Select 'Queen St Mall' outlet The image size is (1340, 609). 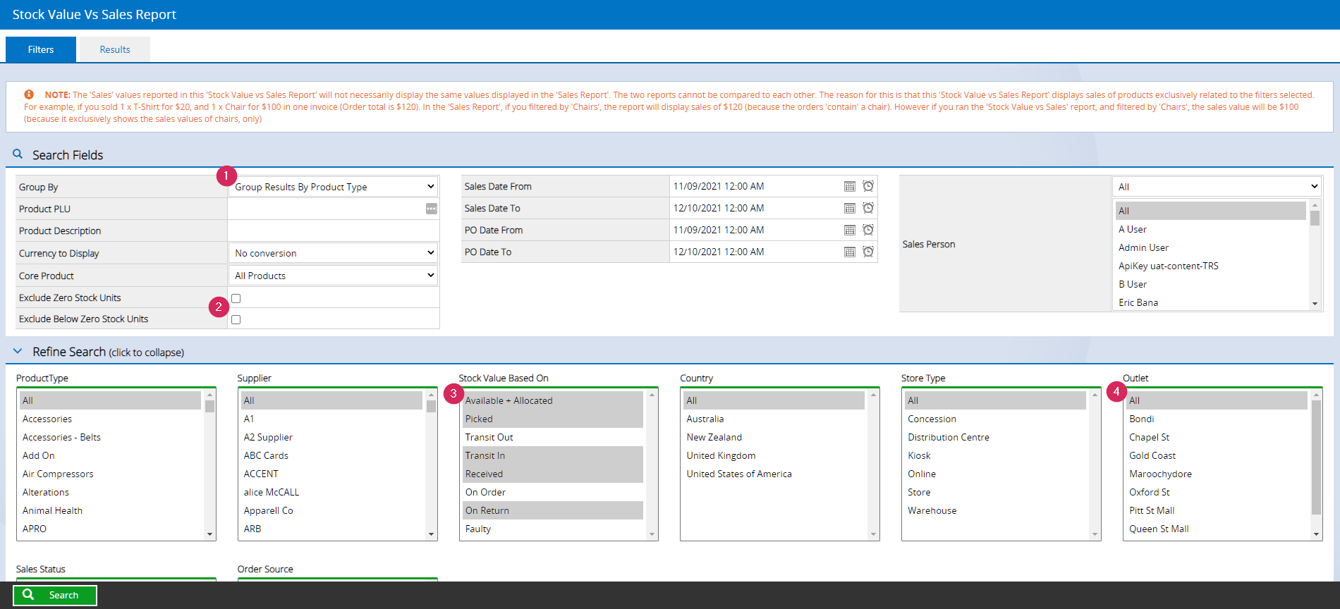tap(1217, 529)
